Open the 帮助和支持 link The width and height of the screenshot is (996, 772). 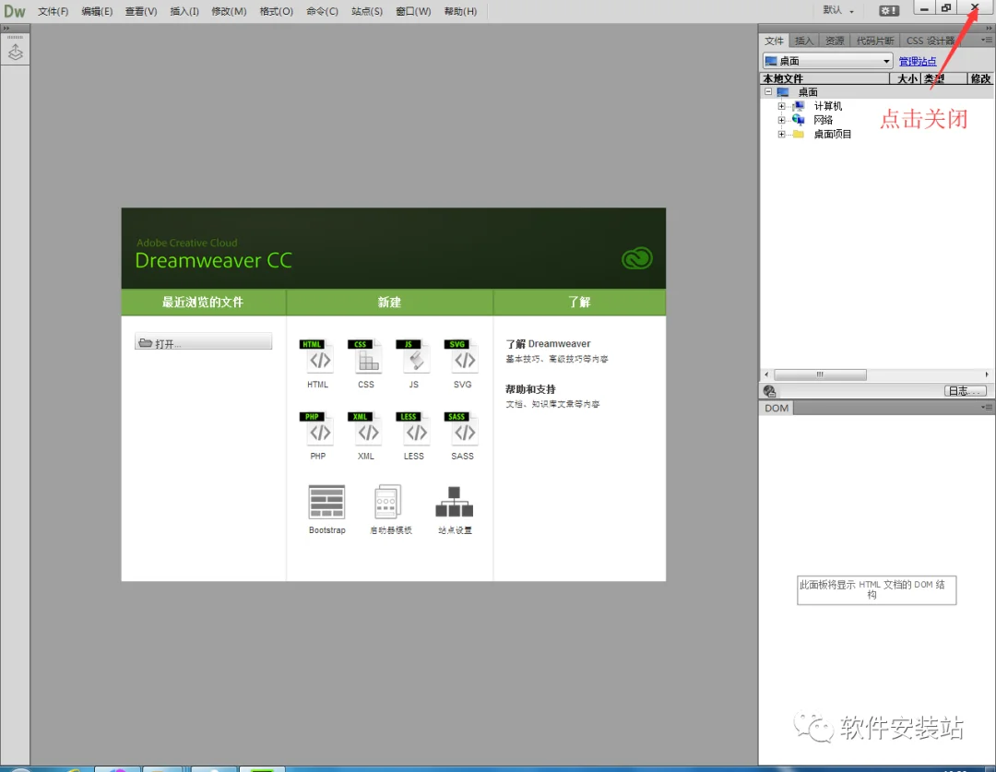(530, 389)
